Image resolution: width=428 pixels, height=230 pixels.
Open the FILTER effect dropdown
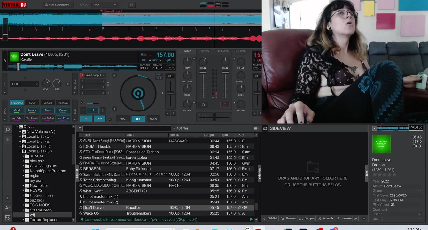click(25, 84)
